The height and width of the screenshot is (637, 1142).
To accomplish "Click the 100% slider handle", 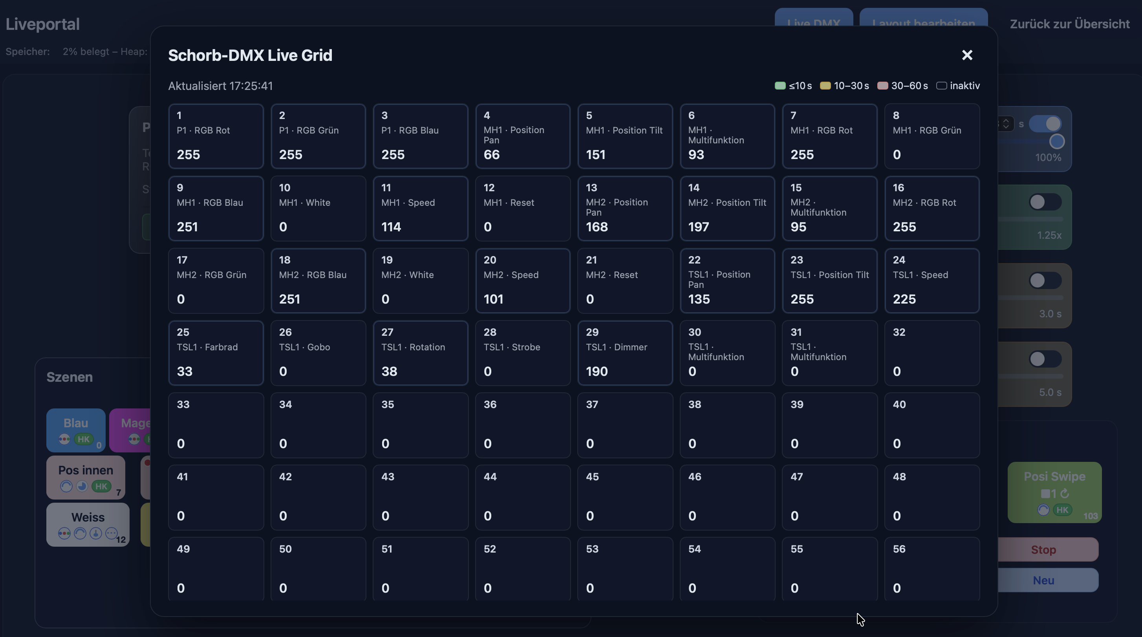I will pyautogui.click(x=1057, y=141).
